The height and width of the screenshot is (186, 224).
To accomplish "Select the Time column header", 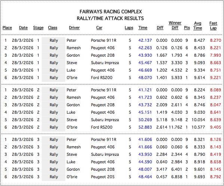I will coord(143,28).
